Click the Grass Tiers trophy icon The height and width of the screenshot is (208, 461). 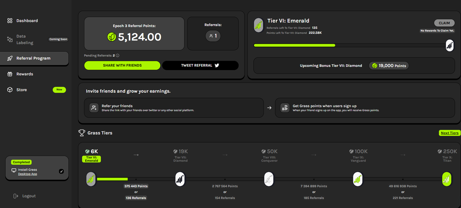point(82,133)
